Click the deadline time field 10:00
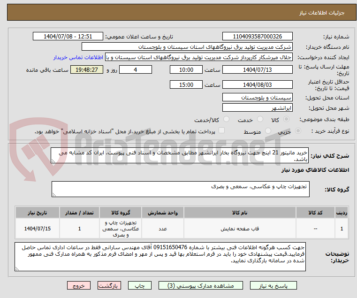 (x=186, y=69)
